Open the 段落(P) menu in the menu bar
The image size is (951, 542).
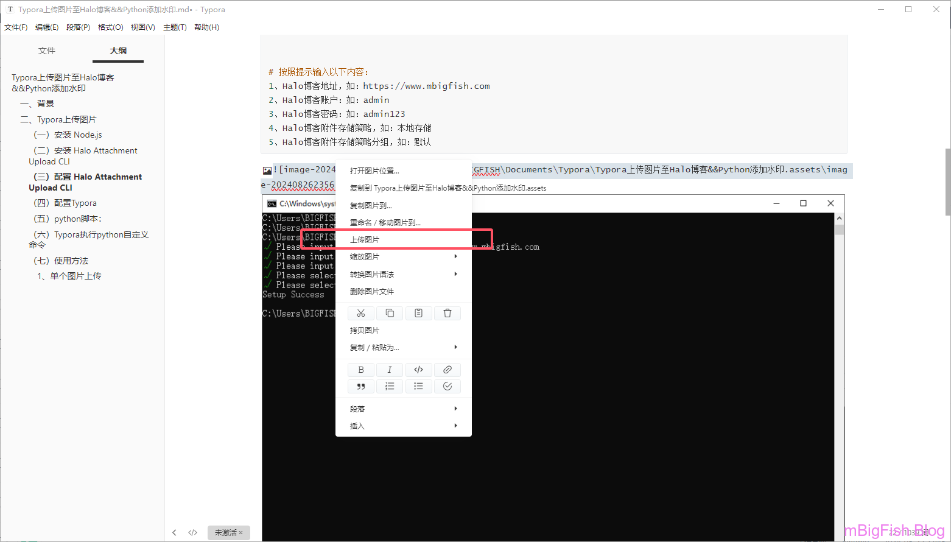[78, 27]
